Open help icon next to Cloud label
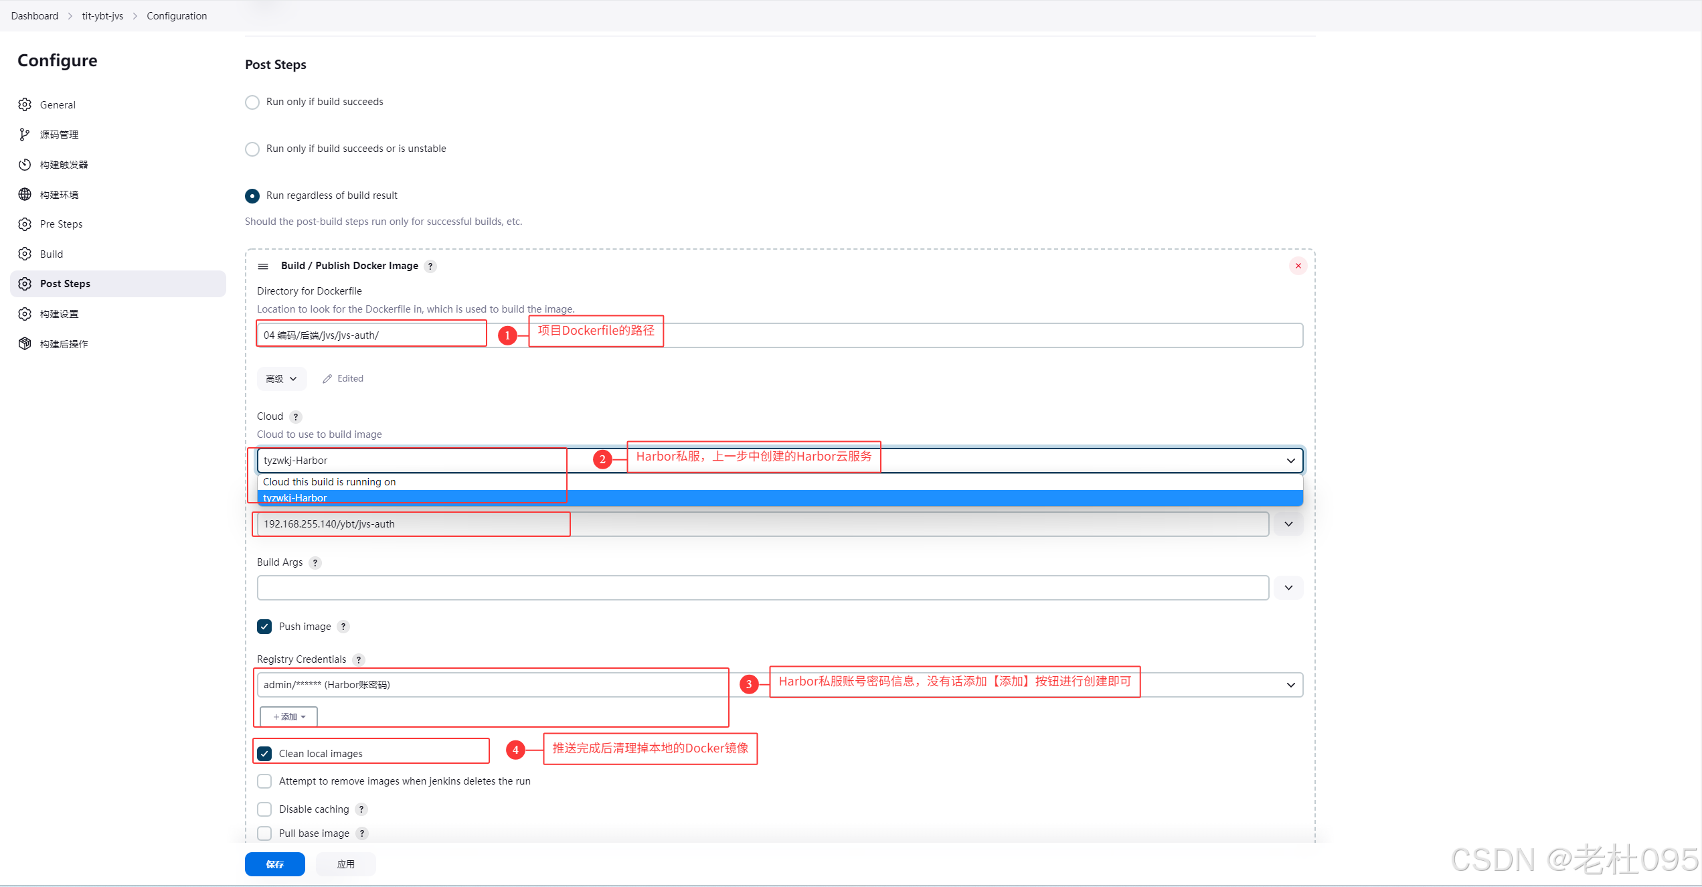1702x887 pixels. (x=296, y=416)
